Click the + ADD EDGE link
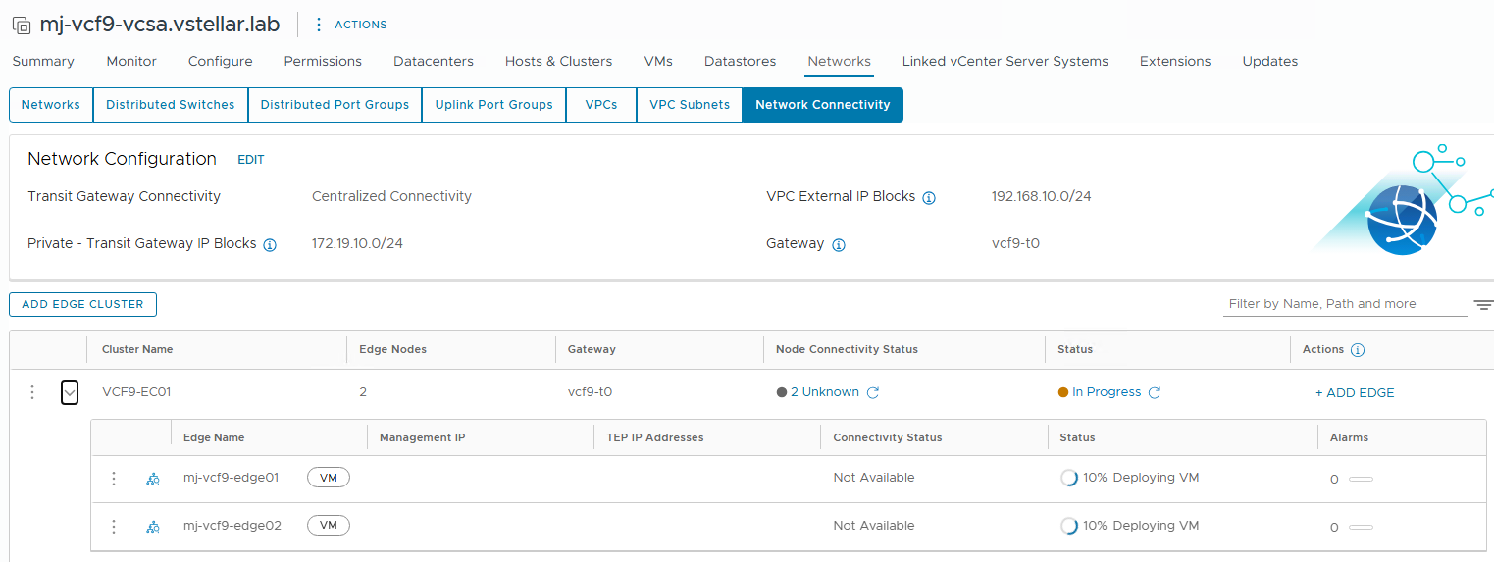The image size is (1494, 562). 1355,393
